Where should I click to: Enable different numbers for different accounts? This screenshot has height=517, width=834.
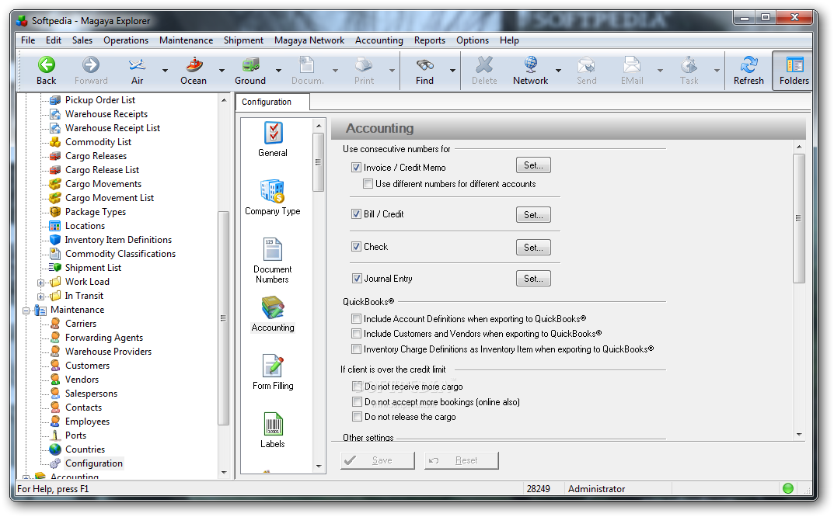[x=368, y=184]
